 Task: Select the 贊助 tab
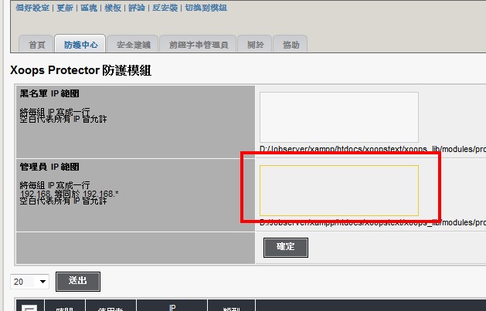coord(291,45)
